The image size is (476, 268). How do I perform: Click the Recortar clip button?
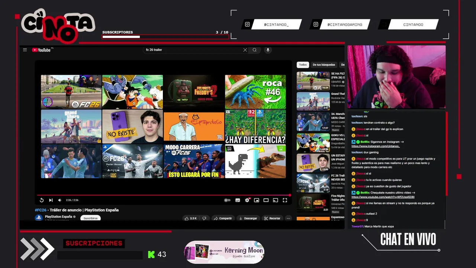coord(272,218)
